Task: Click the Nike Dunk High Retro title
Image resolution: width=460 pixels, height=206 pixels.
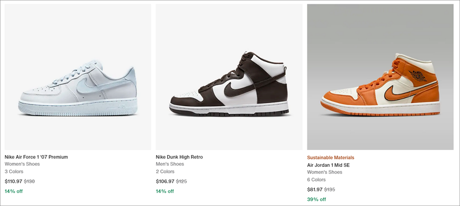Action: point(179,157)
